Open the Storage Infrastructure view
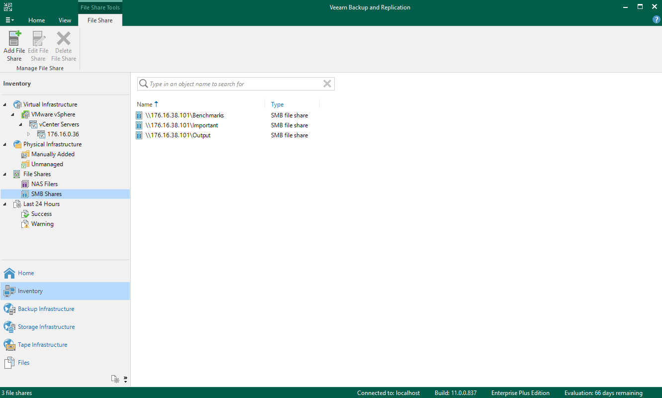Screen dimensions: 662x398 [x=65, y=327]
